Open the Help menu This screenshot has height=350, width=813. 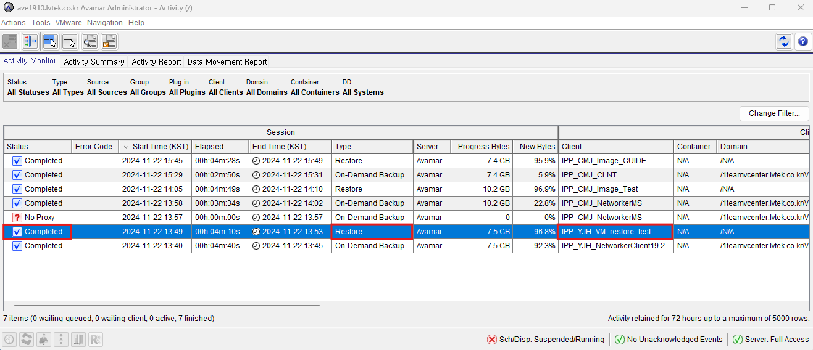pyautogui.click(x=136, y=23)
